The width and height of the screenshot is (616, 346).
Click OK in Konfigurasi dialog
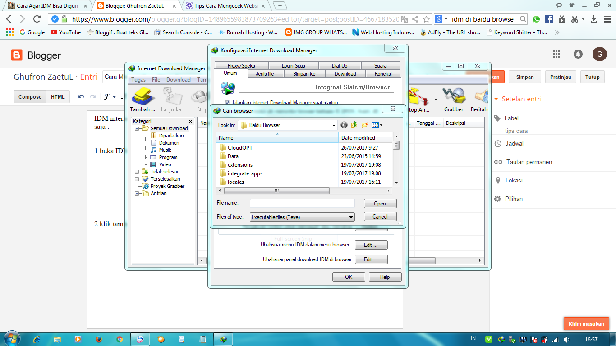(x=349, y=277)
